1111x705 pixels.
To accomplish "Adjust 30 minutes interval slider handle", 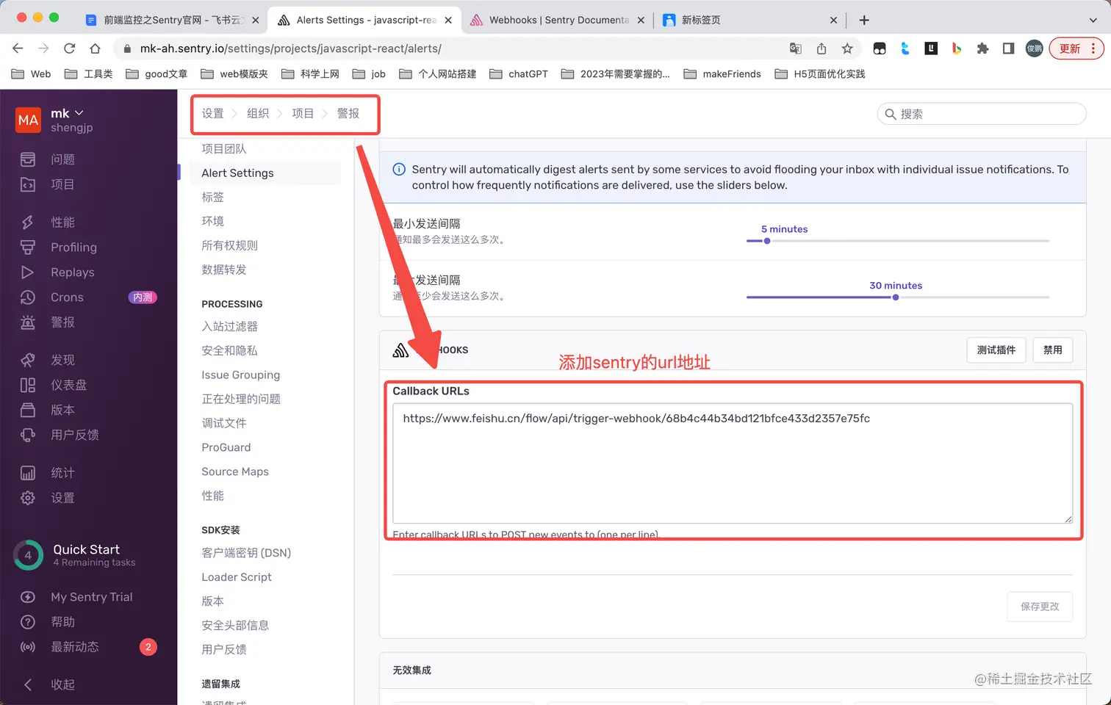I will [x=896, y=297].
